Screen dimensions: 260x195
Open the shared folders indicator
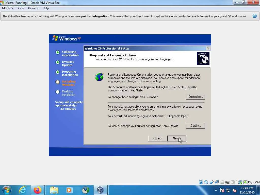pyautogui.click(x=222, y=182)
